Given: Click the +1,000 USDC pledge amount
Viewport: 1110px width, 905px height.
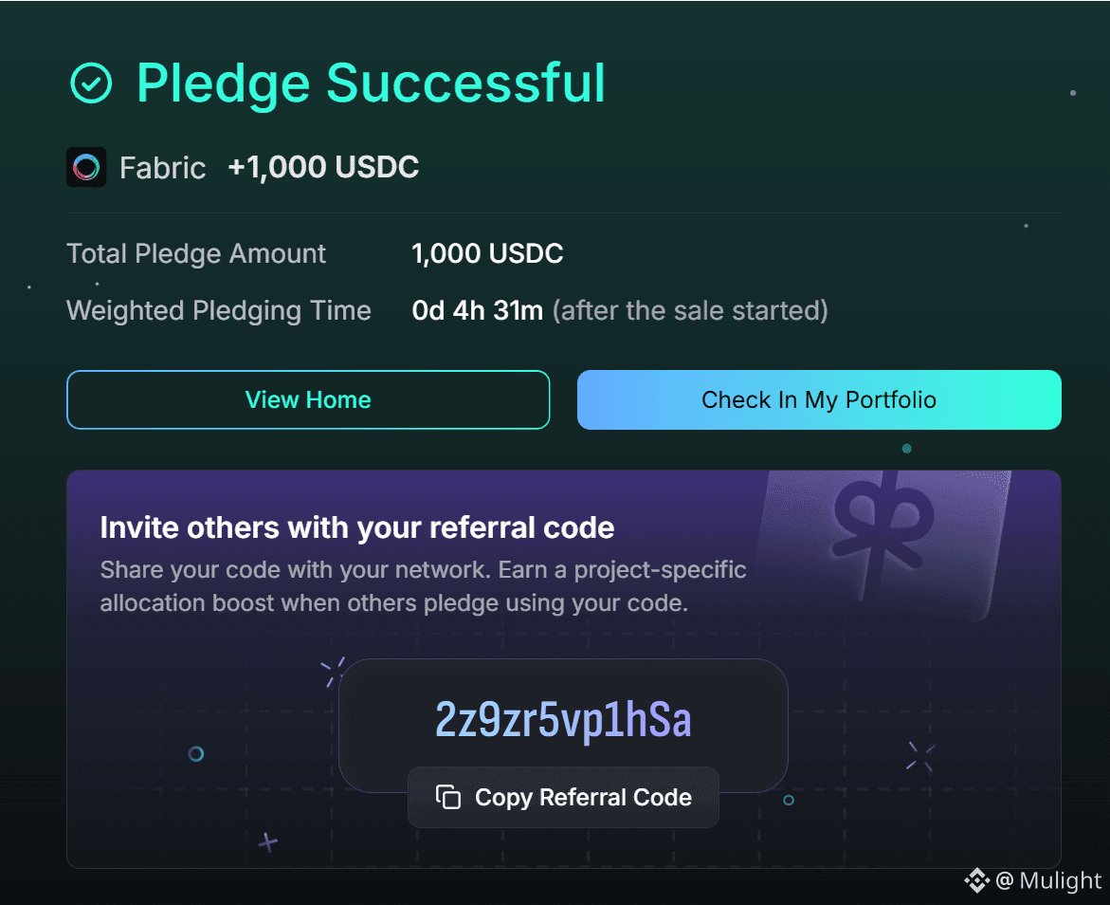Looking at the screenshot, I should 323,168.
